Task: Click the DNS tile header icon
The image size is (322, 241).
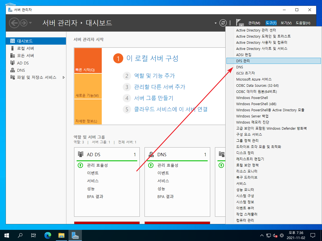Action: pyautogui.click(x=151, y=154)
